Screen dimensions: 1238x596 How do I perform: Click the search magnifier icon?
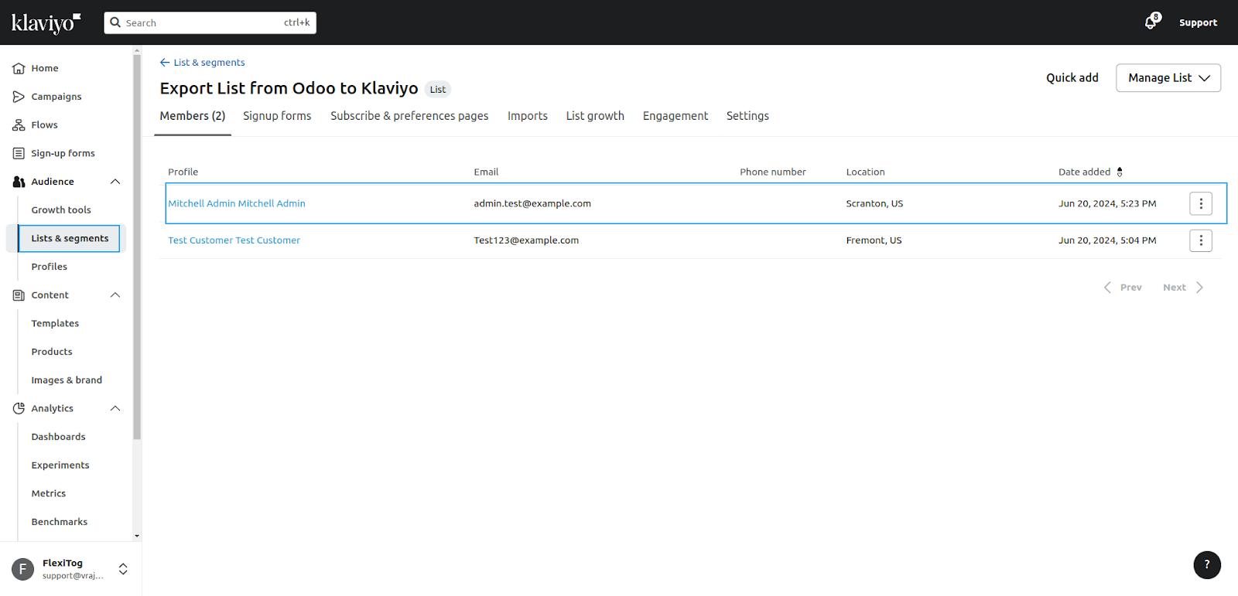pos(116,22)
